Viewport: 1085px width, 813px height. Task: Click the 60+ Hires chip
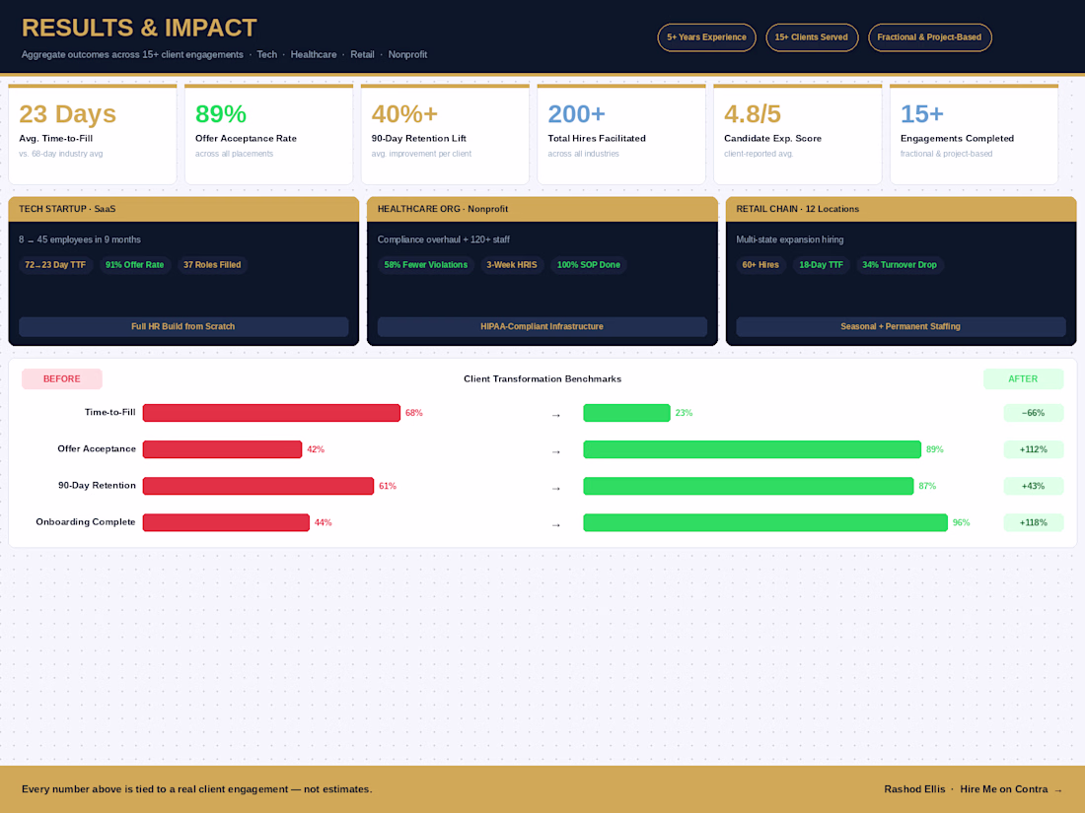(760, 265)
